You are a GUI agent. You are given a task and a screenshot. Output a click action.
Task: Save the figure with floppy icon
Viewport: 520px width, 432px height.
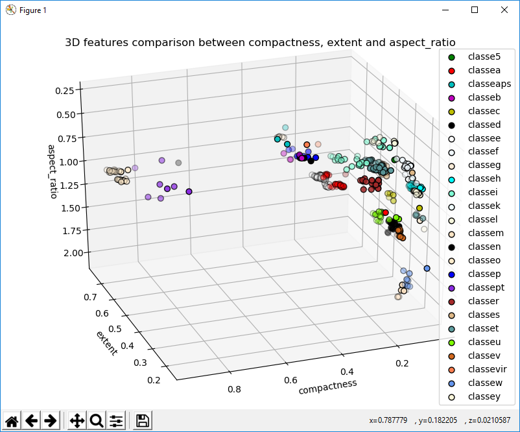click(143, 420)
